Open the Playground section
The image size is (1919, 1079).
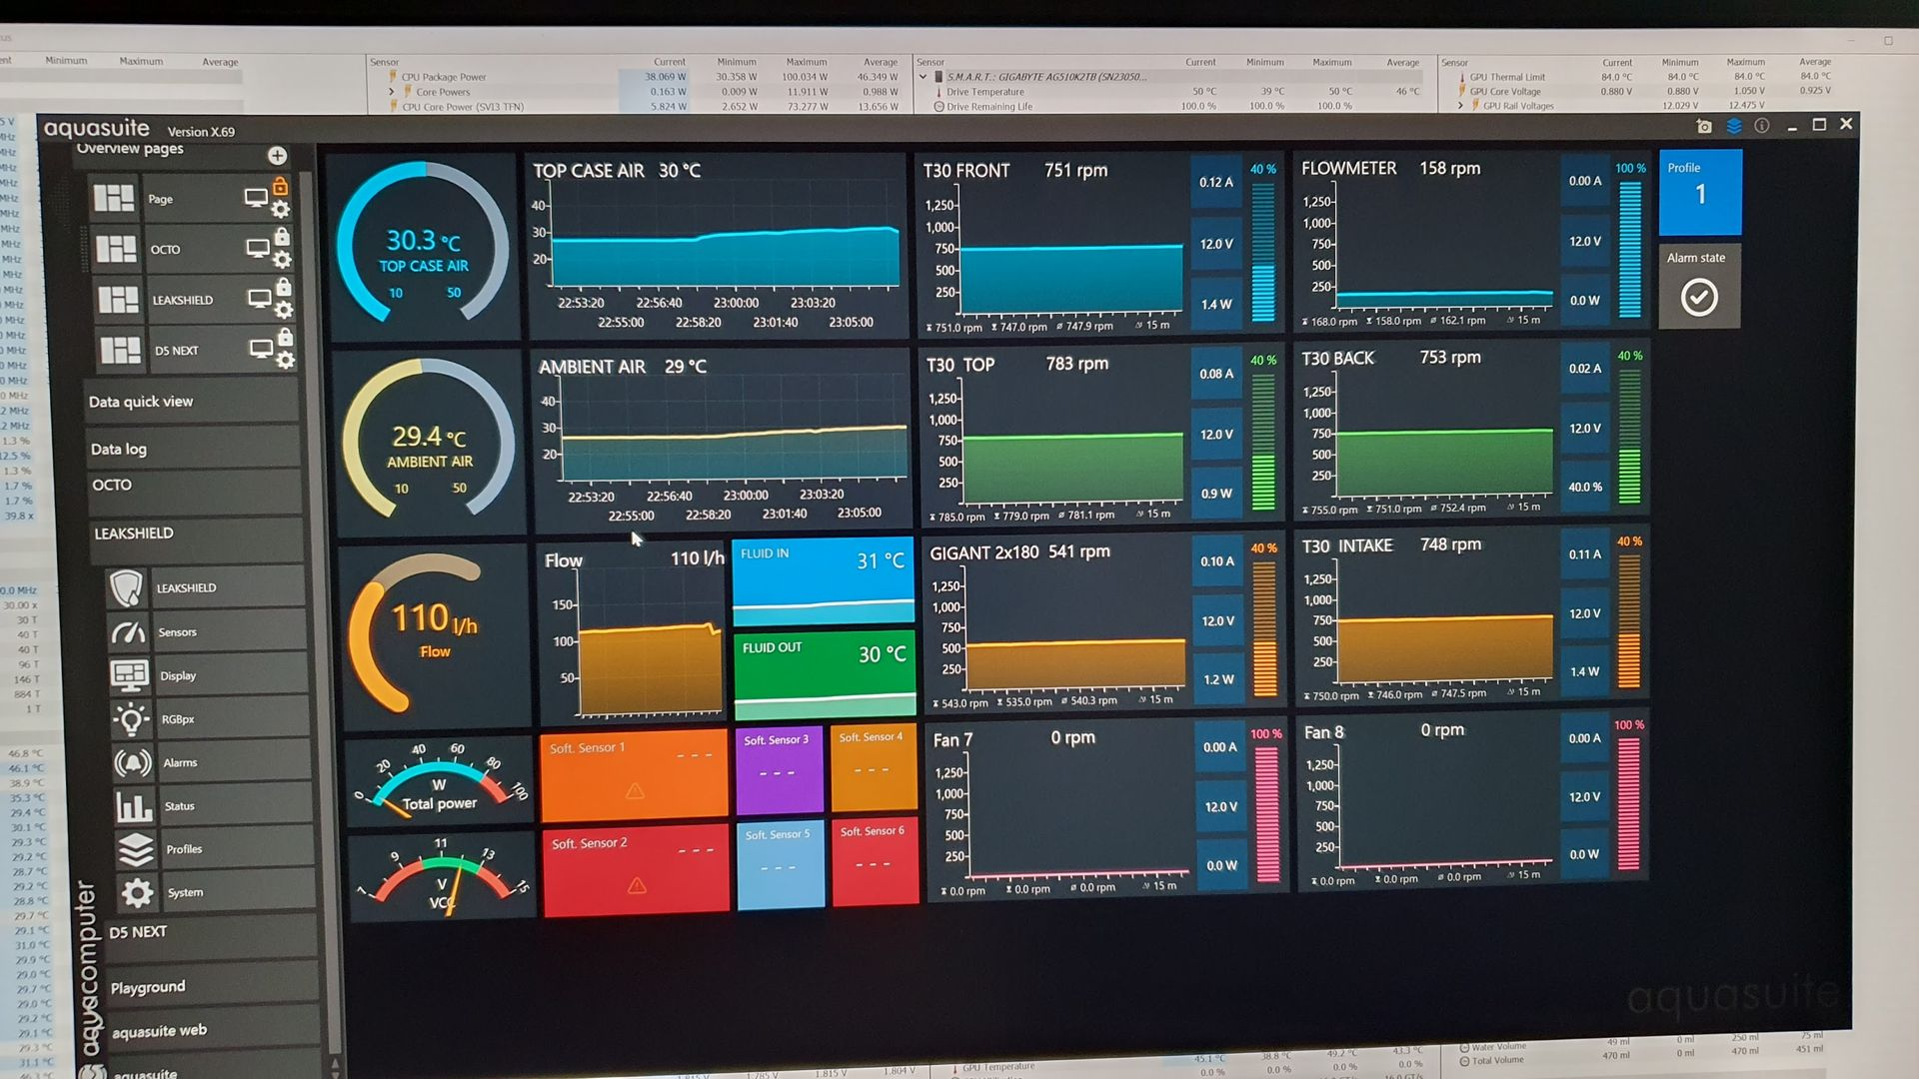[148, 987]
